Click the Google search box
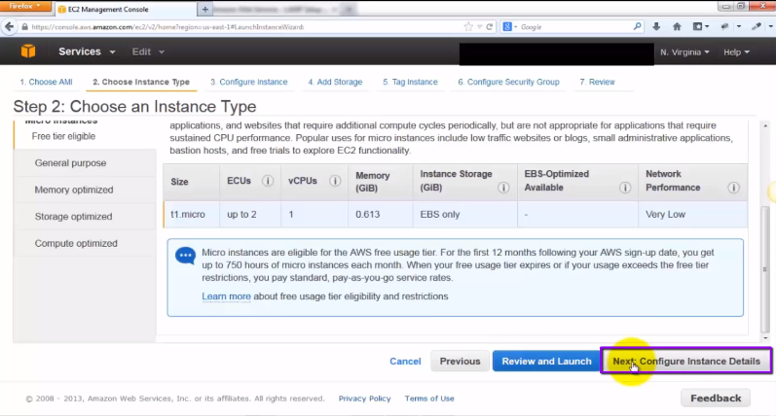This screenshot has width=776, height=416. pyautogui.click(x=573, y=26)
